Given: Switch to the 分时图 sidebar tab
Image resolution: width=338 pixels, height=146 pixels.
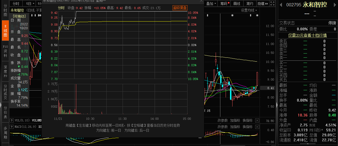Looking at the screenshot, I should (5, 10).
